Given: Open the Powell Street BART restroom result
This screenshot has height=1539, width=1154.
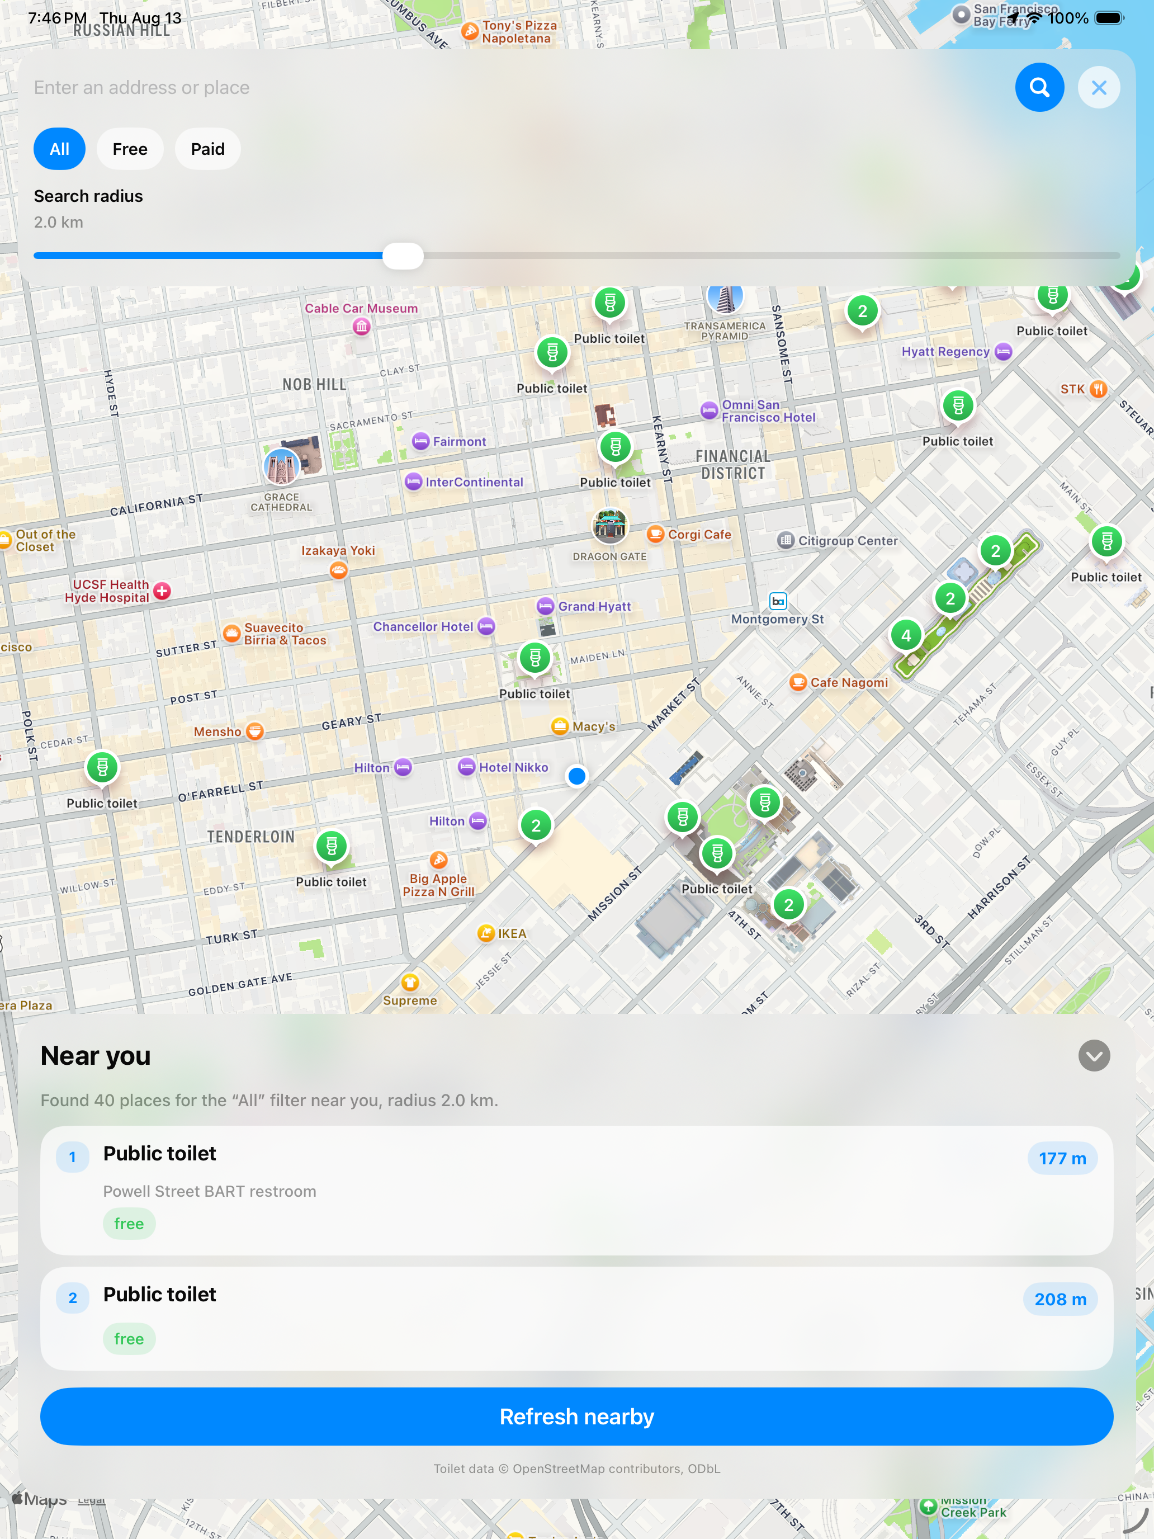Looking at the screenshot, I should click(576, 1191).
